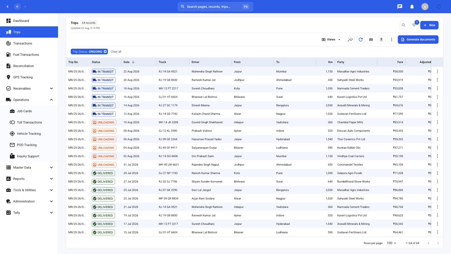Open Fuel Transactions page
This screenshot has width=451, height=254.
(x=29, y=54)
